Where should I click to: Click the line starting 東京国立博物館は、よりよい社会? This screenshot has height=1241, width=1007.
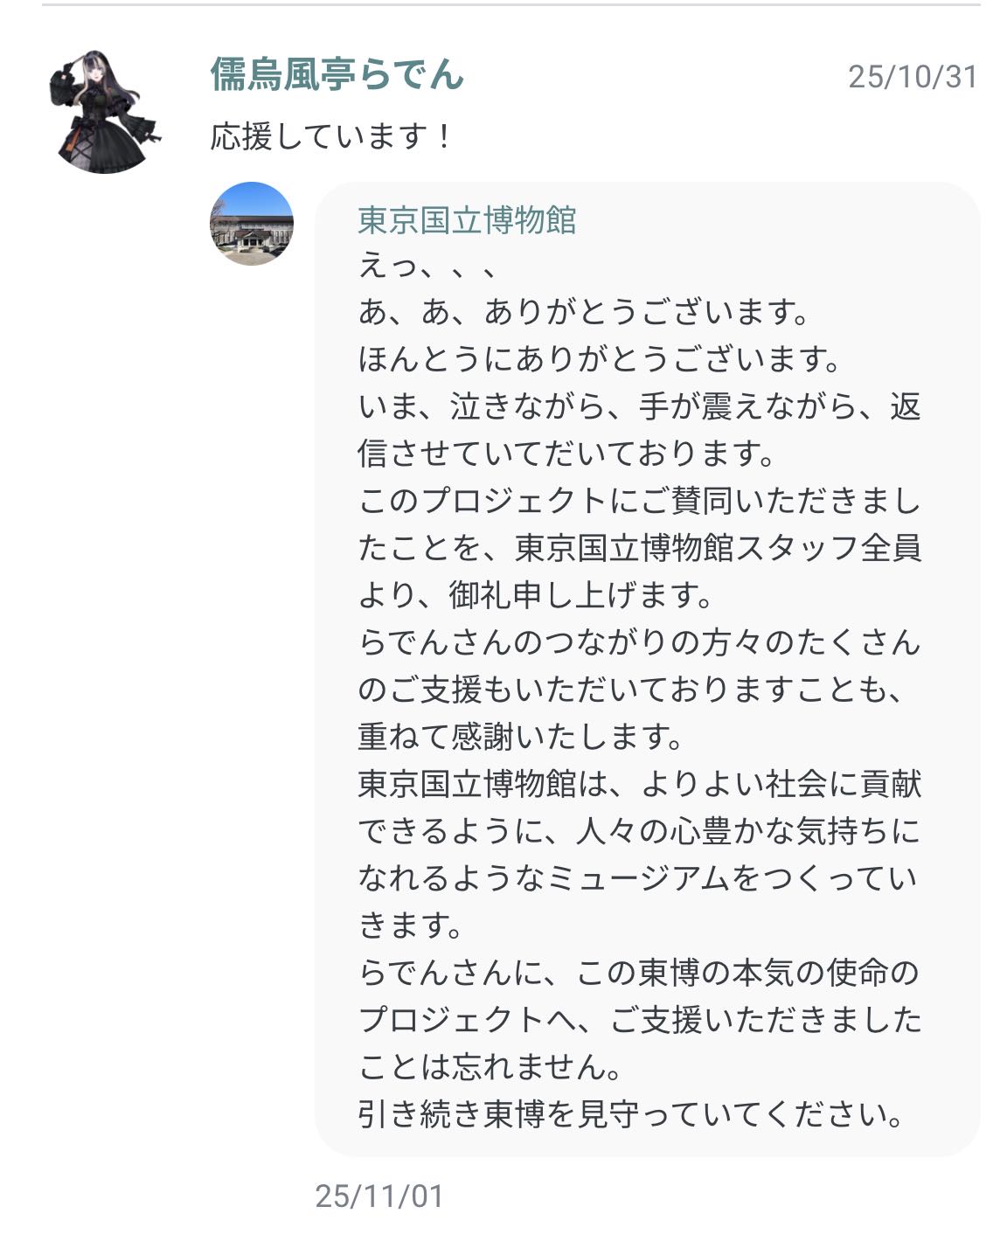click(x=639, y=784)
